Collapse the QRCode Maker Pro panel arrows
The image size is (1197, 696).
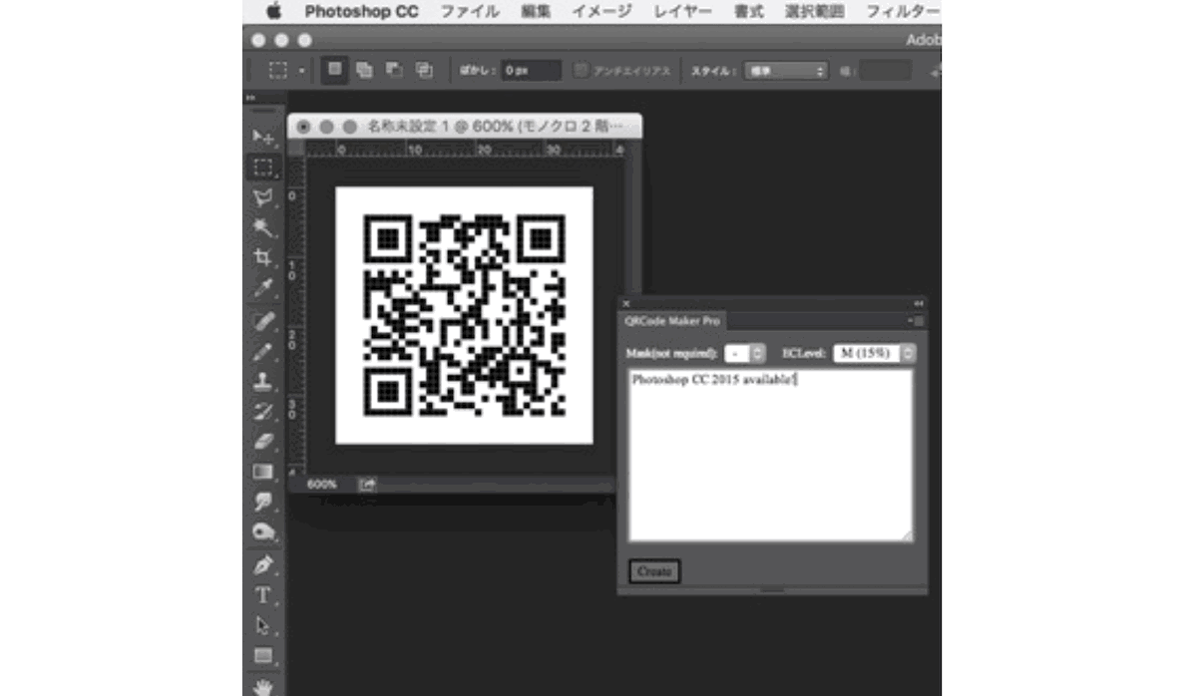918,302
